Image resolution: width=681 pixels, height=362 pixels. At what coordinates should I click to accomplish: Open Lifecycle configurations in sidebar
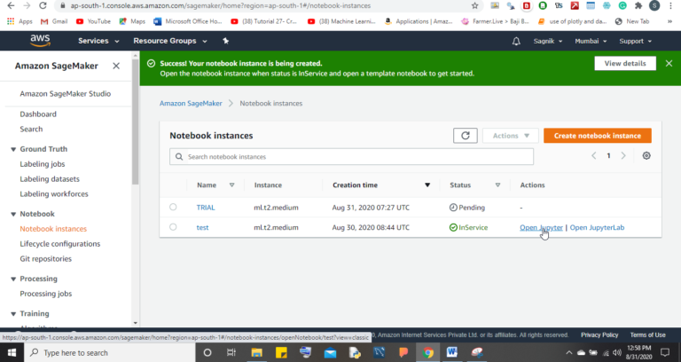tap(60, 244)
